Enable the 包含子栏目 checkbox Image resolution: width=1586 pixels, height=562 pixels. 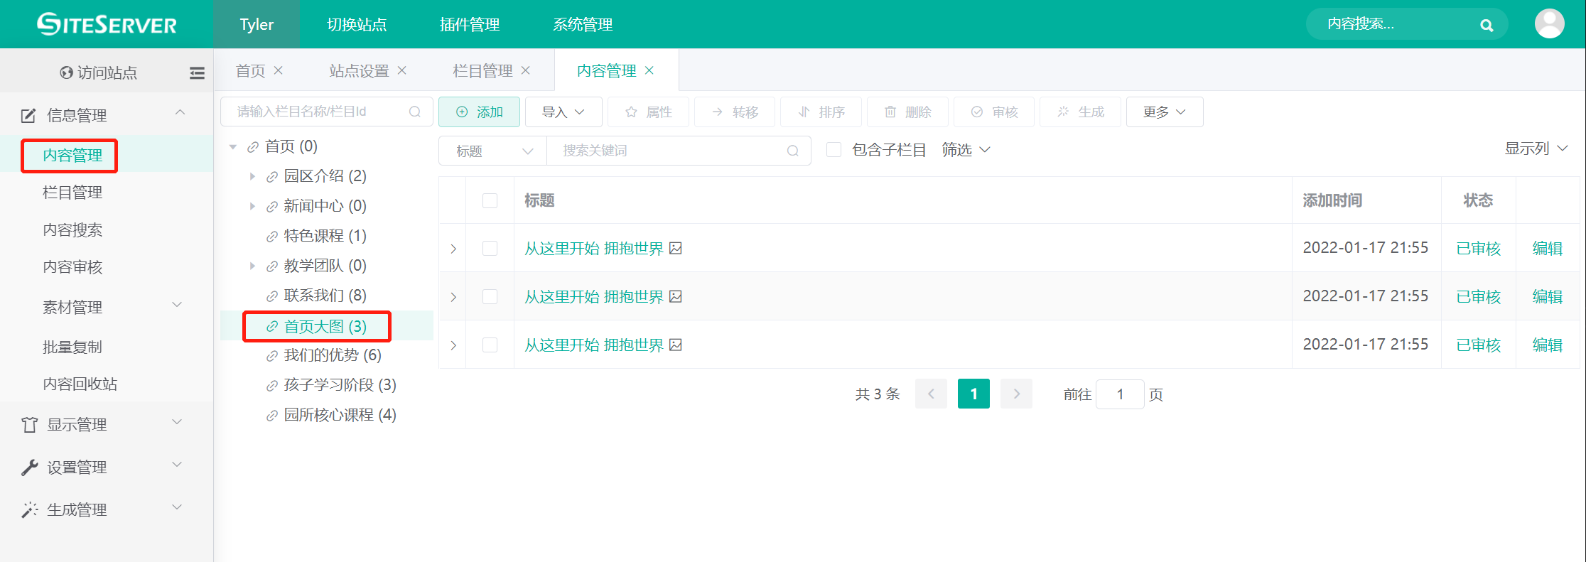[834, 150]
